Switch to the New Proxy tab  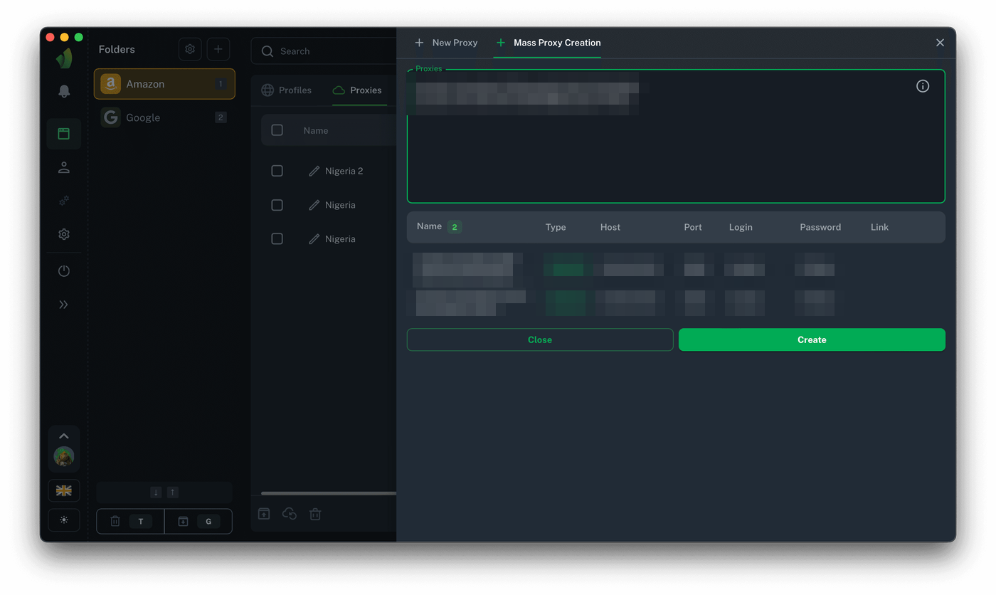click(446, 43)
